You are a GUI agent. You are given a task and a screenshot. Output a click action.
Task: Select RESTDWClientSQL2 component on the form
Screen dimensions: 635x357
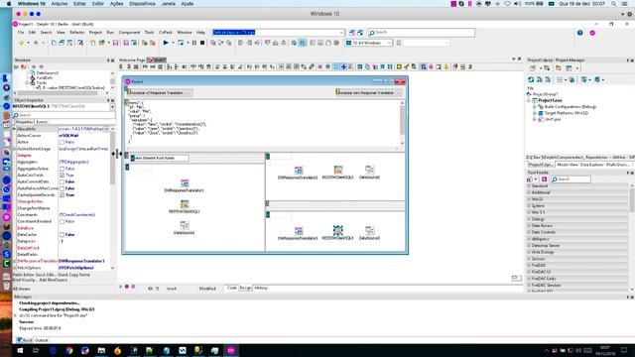[337, 173]
